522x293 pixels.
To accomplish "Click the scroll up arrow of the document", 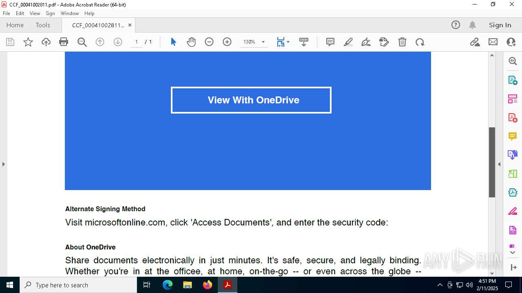I will click(x=492, y=55).
